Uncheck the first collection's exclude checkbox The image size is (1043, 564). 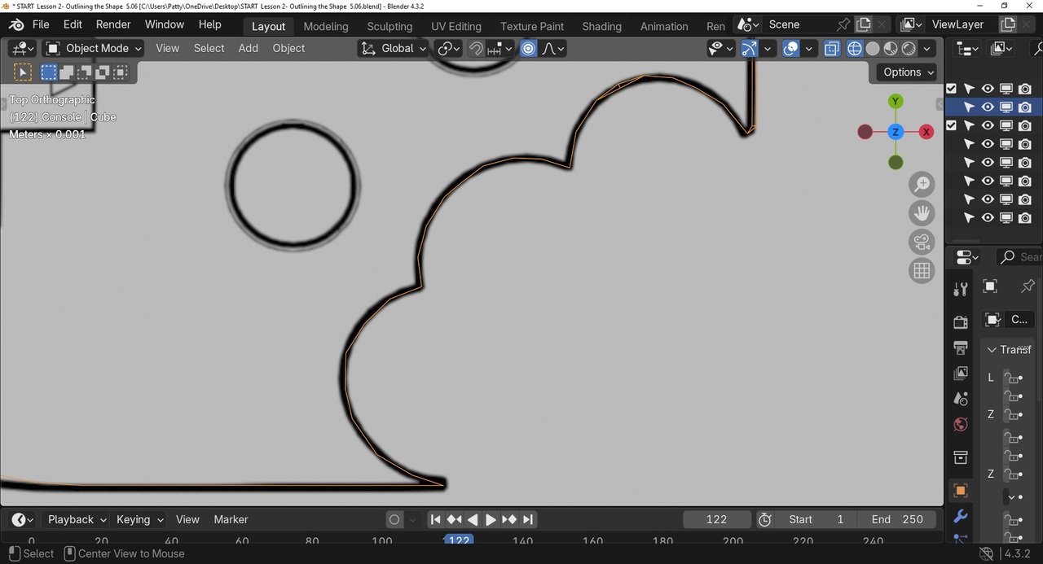click(x=951, y=89)
